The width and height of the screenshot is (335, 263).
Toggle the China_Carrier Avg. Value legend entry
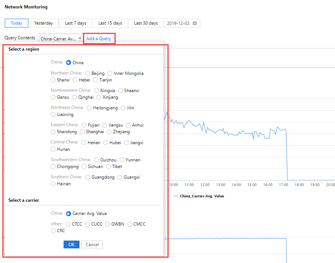click(202, 196)
